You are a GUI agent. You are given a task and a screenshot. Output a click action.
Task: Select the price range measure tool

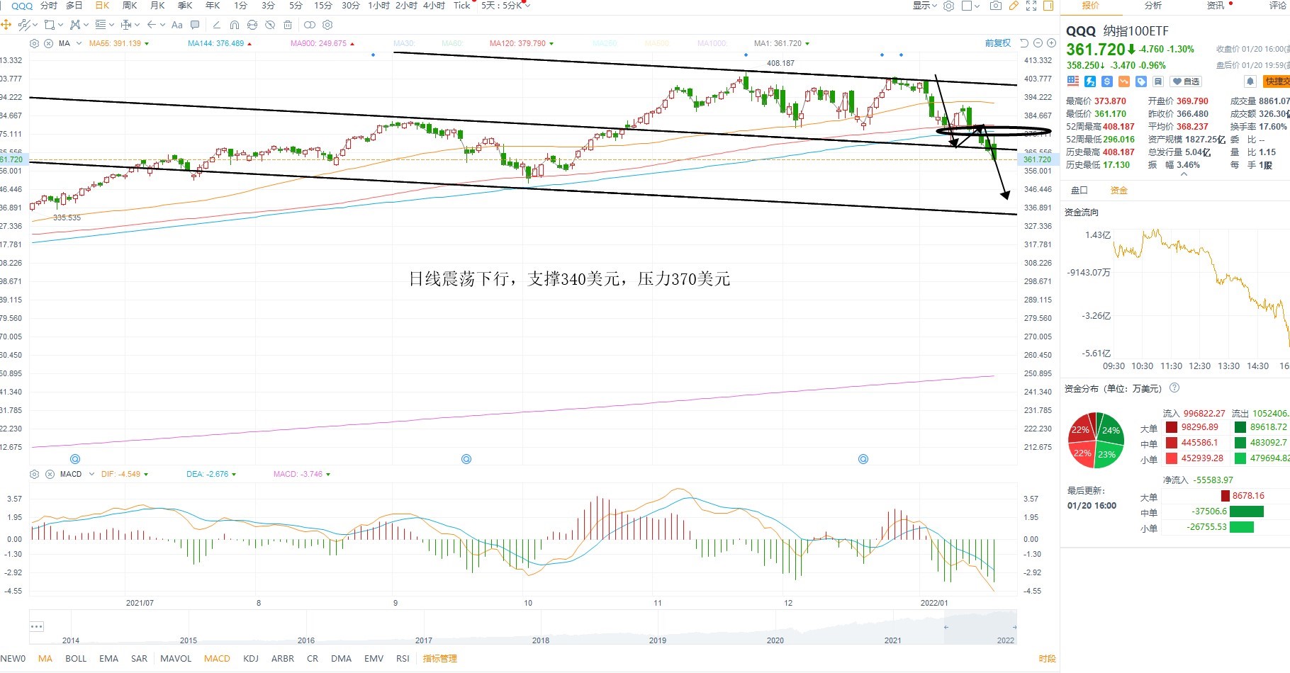tap(126, 25)
